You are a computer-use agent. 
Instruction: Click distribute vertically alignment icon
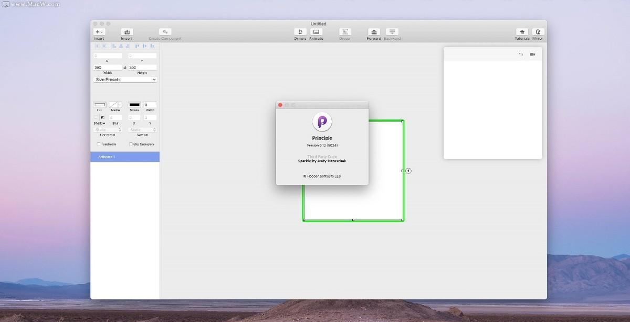pyautogui.click(x=104, y=46)
